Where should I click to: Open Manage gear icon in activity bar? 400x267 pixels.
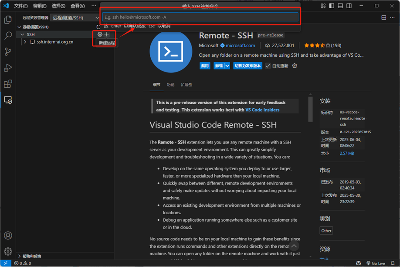(x=8, y=251)
